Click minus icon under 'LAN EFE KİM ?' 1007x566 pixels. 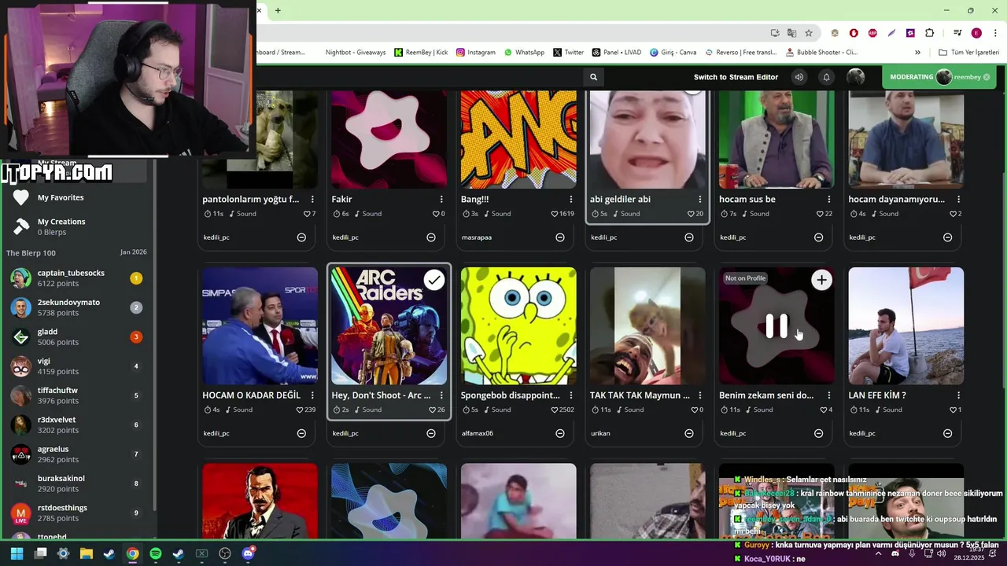[x=947, y=433]
